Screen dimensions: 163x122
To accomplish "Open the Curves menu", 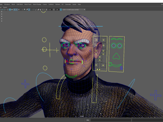I will point(45,4).
